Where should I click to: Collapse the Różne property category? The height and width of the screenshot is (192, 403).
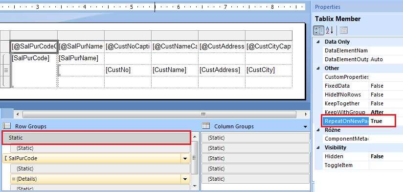pos(318,130)
